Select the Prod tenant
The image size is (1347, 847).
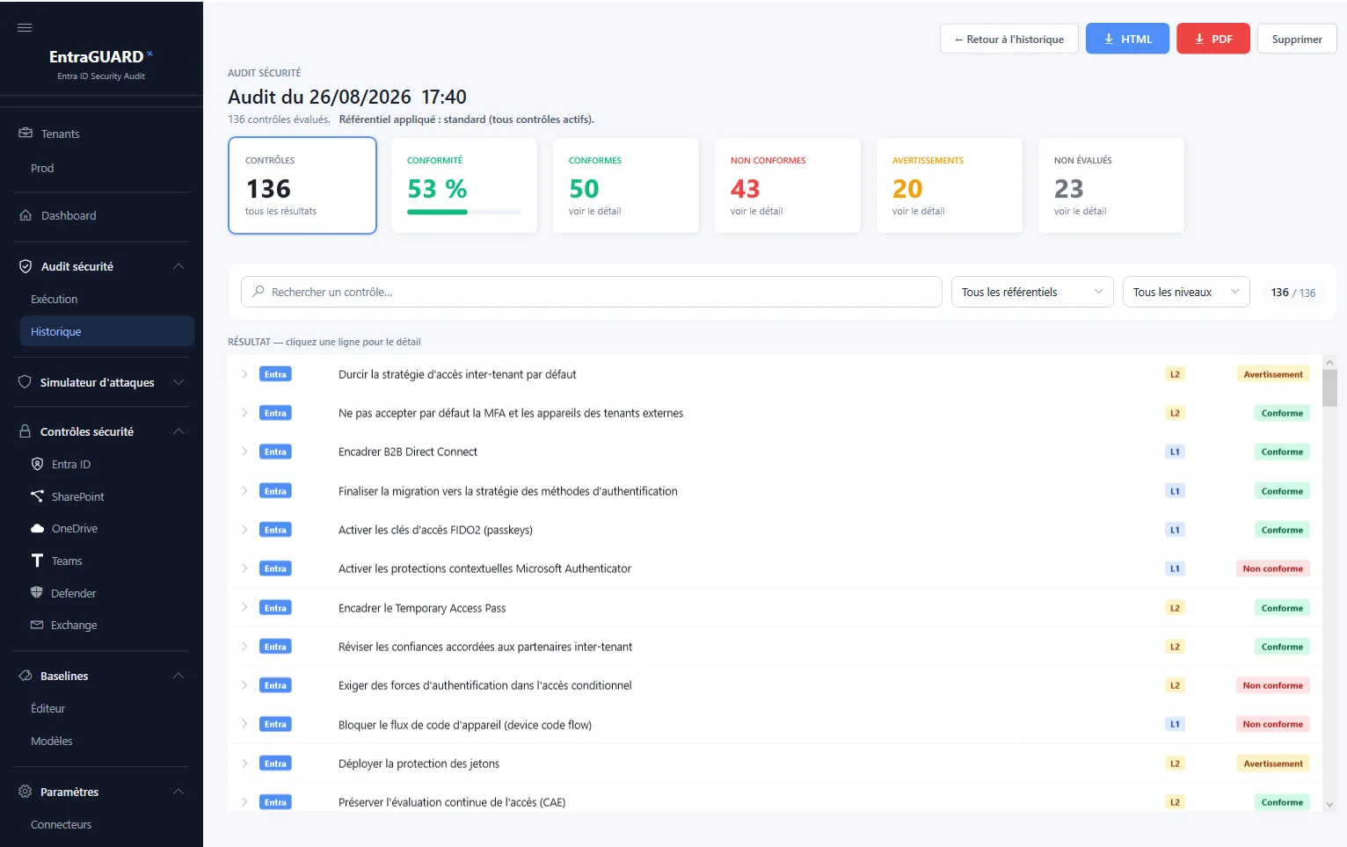pyautogui.click(x=42, y=168)
